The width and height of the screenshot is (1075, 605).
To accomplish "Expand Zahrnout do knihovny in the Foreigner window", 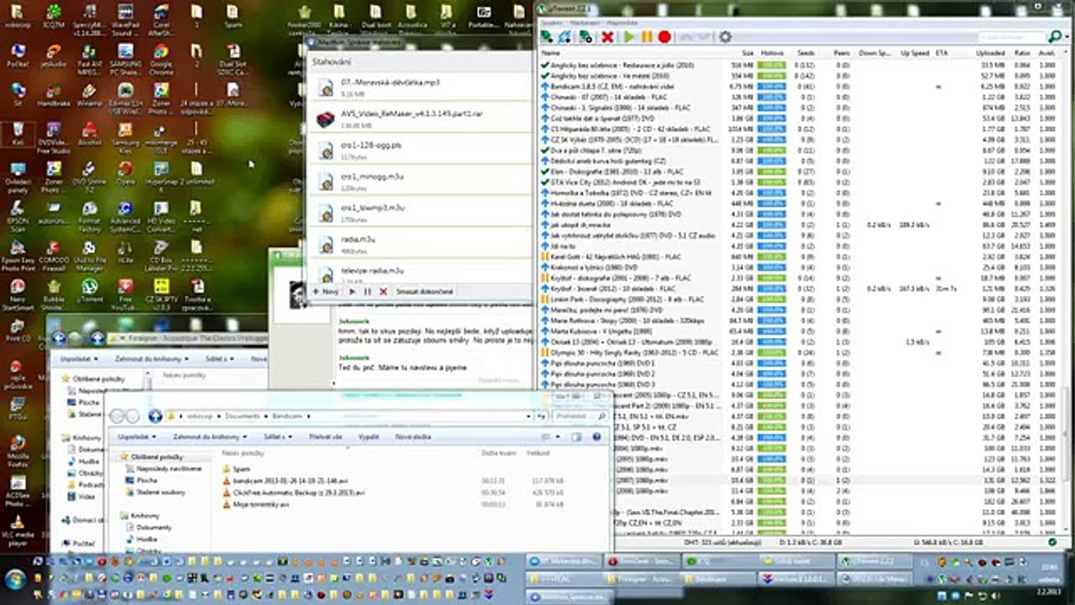I will coord(152,359).
